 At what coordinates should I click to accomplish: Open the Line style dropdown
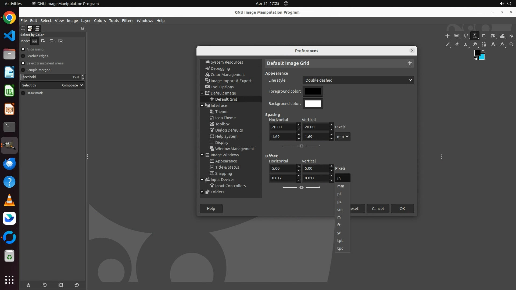pyautogui.click(x=358, y=80)
